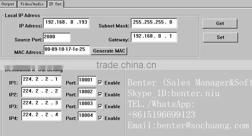Image resolution: width=252 pixels, height=136 pixels.
Task: Click Generate MAC button
Action: 109,51
